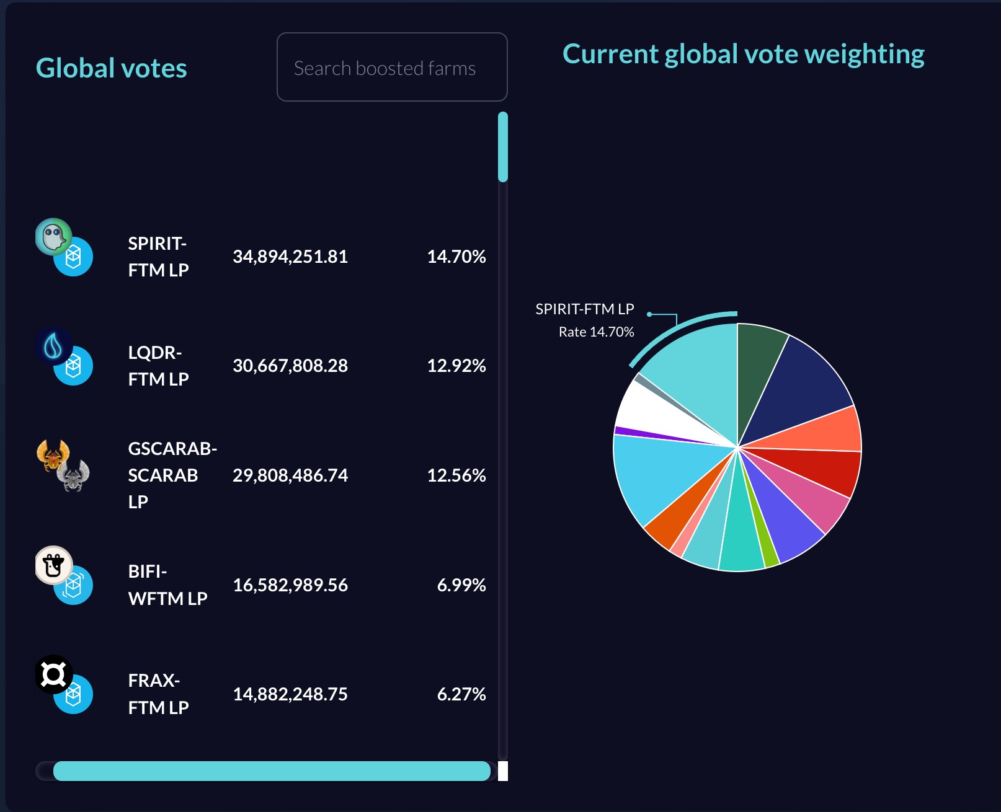
Task: Select the GSCARAB-SCARAB LP farm name
Action: [x=172, y=475]
